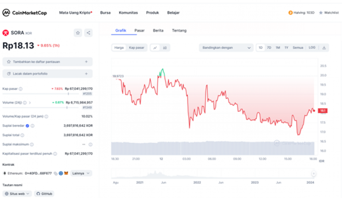Toggle the LOG scale option

tap(312, 48)
